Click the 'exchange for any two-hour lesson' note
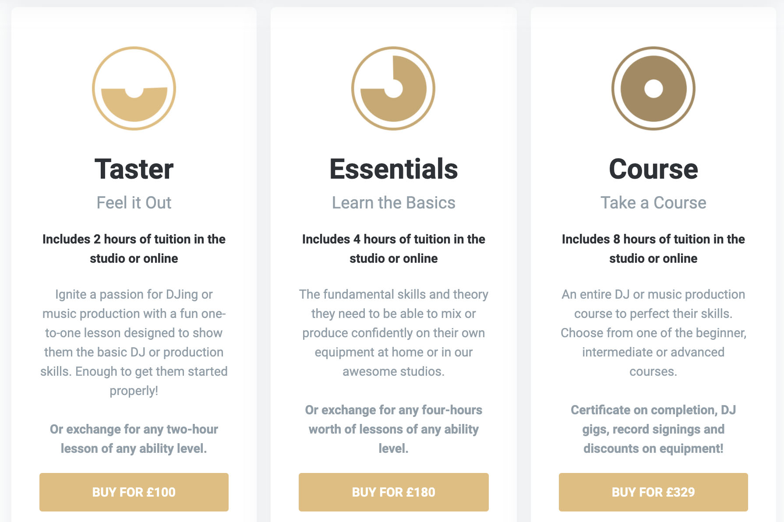This screenshot has width=784, height=522. tap(134, 439)
